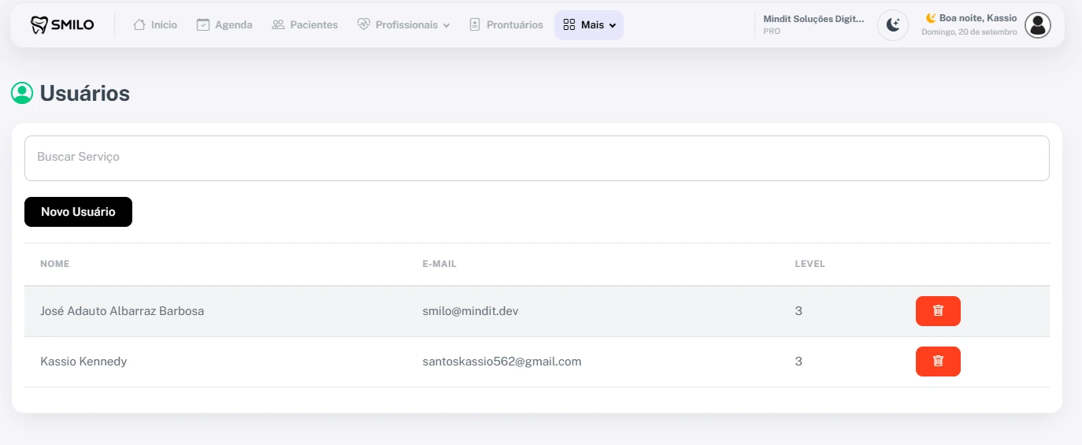
Task: Click the grid icon beside Mais
Action: 569,25
